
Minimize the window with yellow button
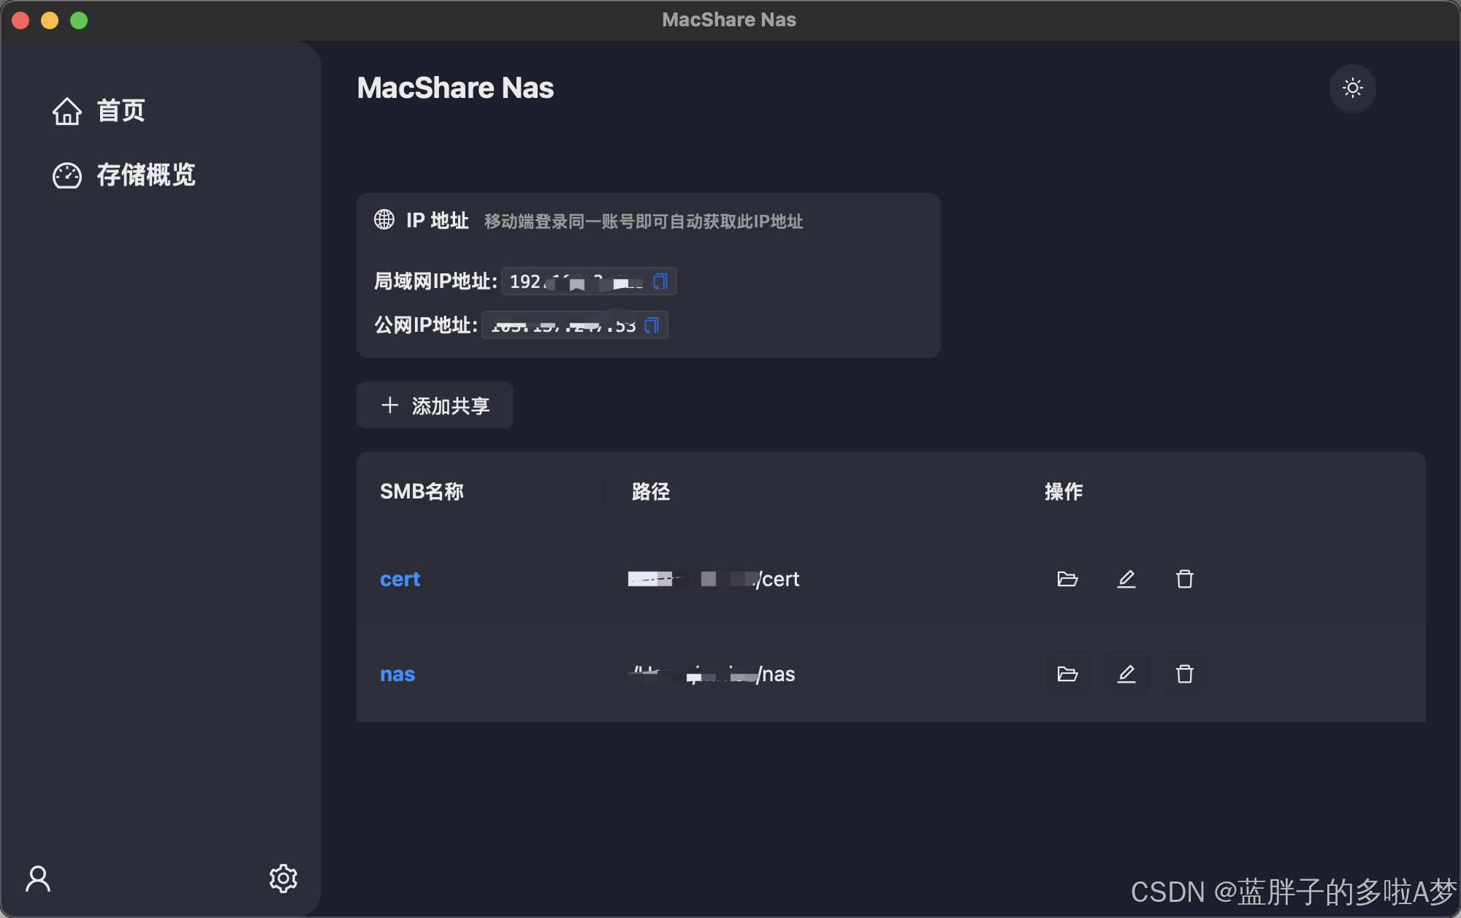pyautogui.click(x=50, y=20)
